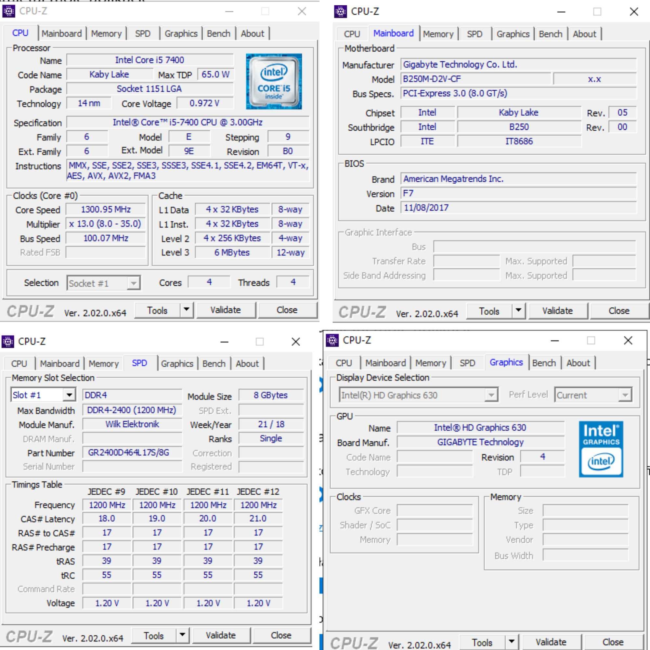The image size is (650, 650).
Task: Click CPU-Z app icon in SPD window title bar
Action: (8, 342)
